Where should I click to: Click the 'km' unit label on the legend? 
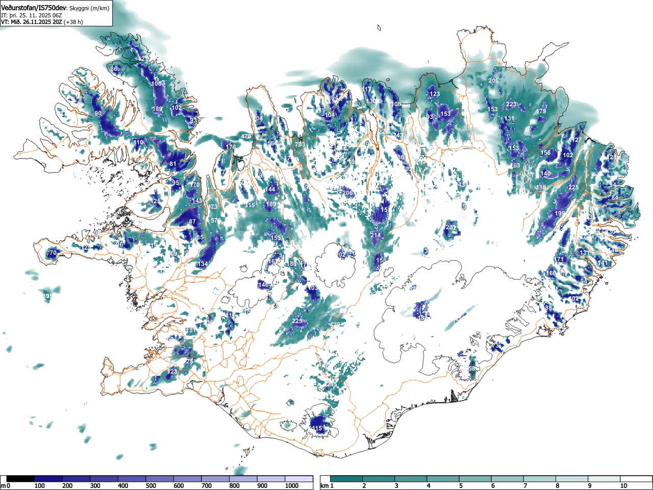[x=324, y=486]
